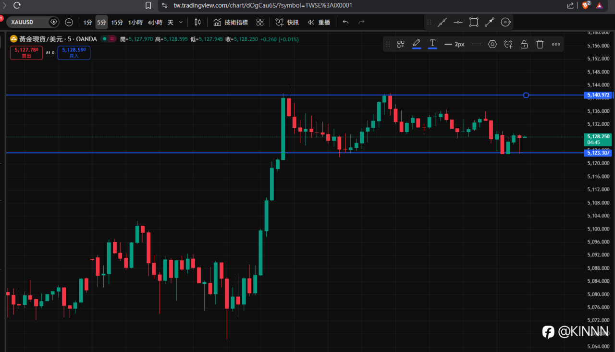This screenshot has width=615, height=352.
Task: Bookmark this TradingView page
Action: 148,5
